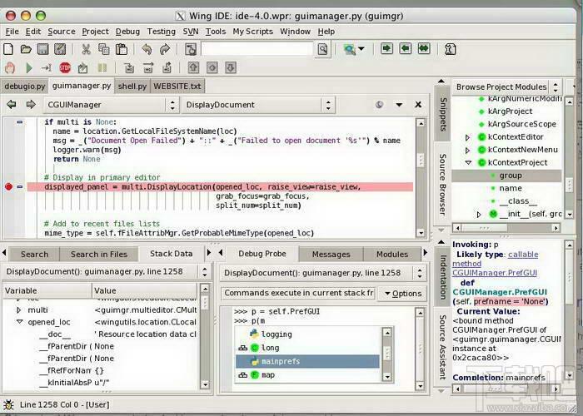Open the Debug Probe frame selector dropdown
The height and width of the screenshot is (416, 583).
coord(323,273)
